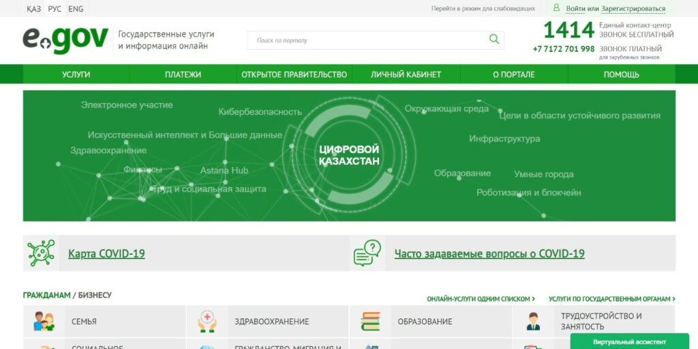Click the COVID-19 virus icon
This screenshot has height=349, width=698.
(41, 253)
